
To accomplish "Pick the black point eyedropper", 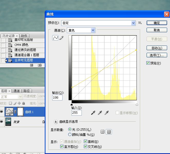I will [93, 113].
